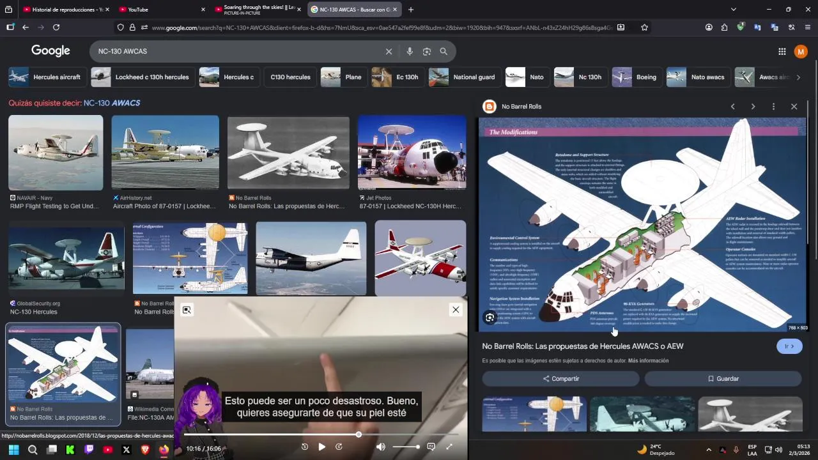This screenshot has height=460, width=818.
Task: Adjust the picture-in-picture volume slider
Action: point(406,447)
